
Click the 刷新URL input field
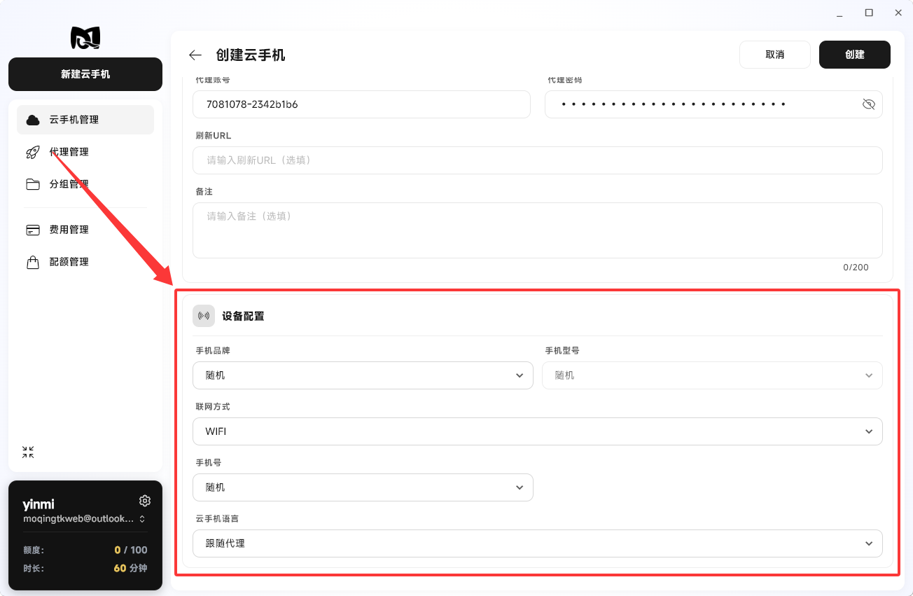[x=538, y=160]
